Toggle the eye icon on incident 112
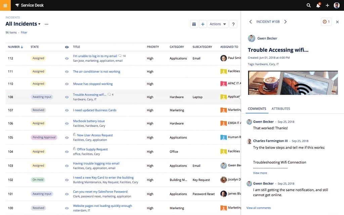 [x=67, y=58]
